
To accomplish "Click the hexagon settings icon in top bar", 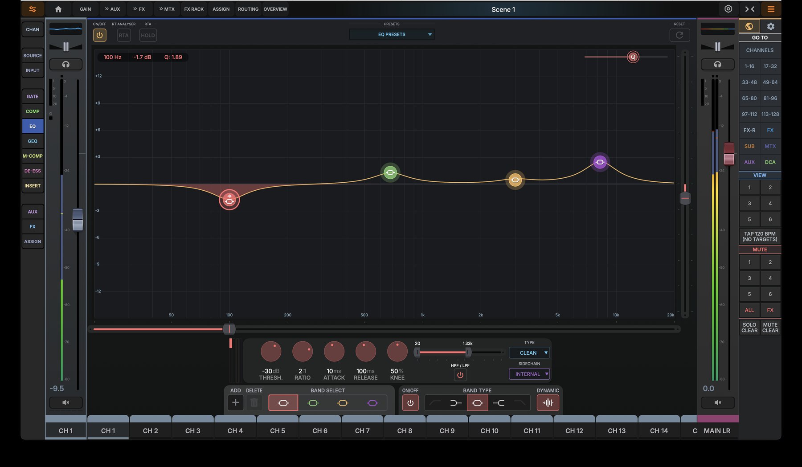I will pyautogui.click(x=728, y=9).
